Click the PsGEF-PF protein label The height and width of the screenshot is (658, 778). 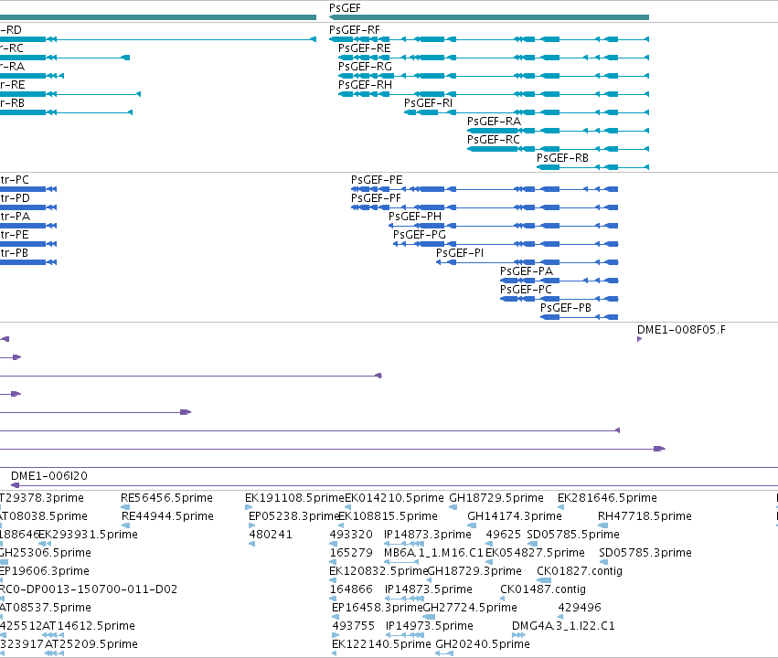click(x=376, y=198)
